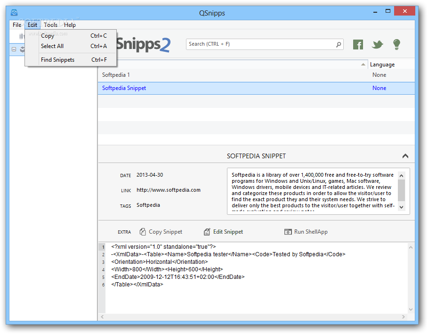Click the Edit Snippet pencil icon
The height and width of the screenshot is (334, 428).
(207, 232)
